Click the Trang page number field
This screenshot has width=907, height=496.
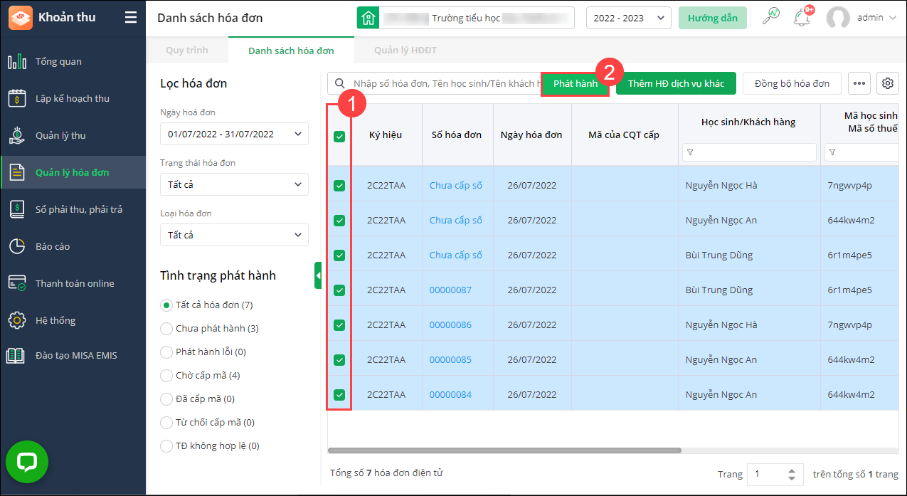click(x=765, y=474)
